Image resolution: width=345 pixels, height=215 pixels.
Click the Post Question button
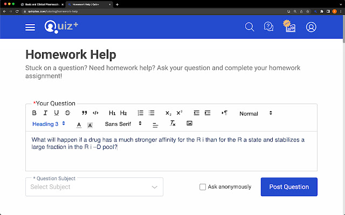289,187
